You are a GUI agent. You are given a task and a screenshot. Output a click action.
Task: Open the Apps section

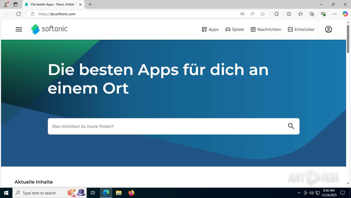pyautogui.click(x=210, y=29)
